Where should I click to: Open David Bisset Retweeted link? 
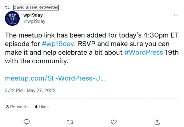pyautogui.click(x=36, y=7)
